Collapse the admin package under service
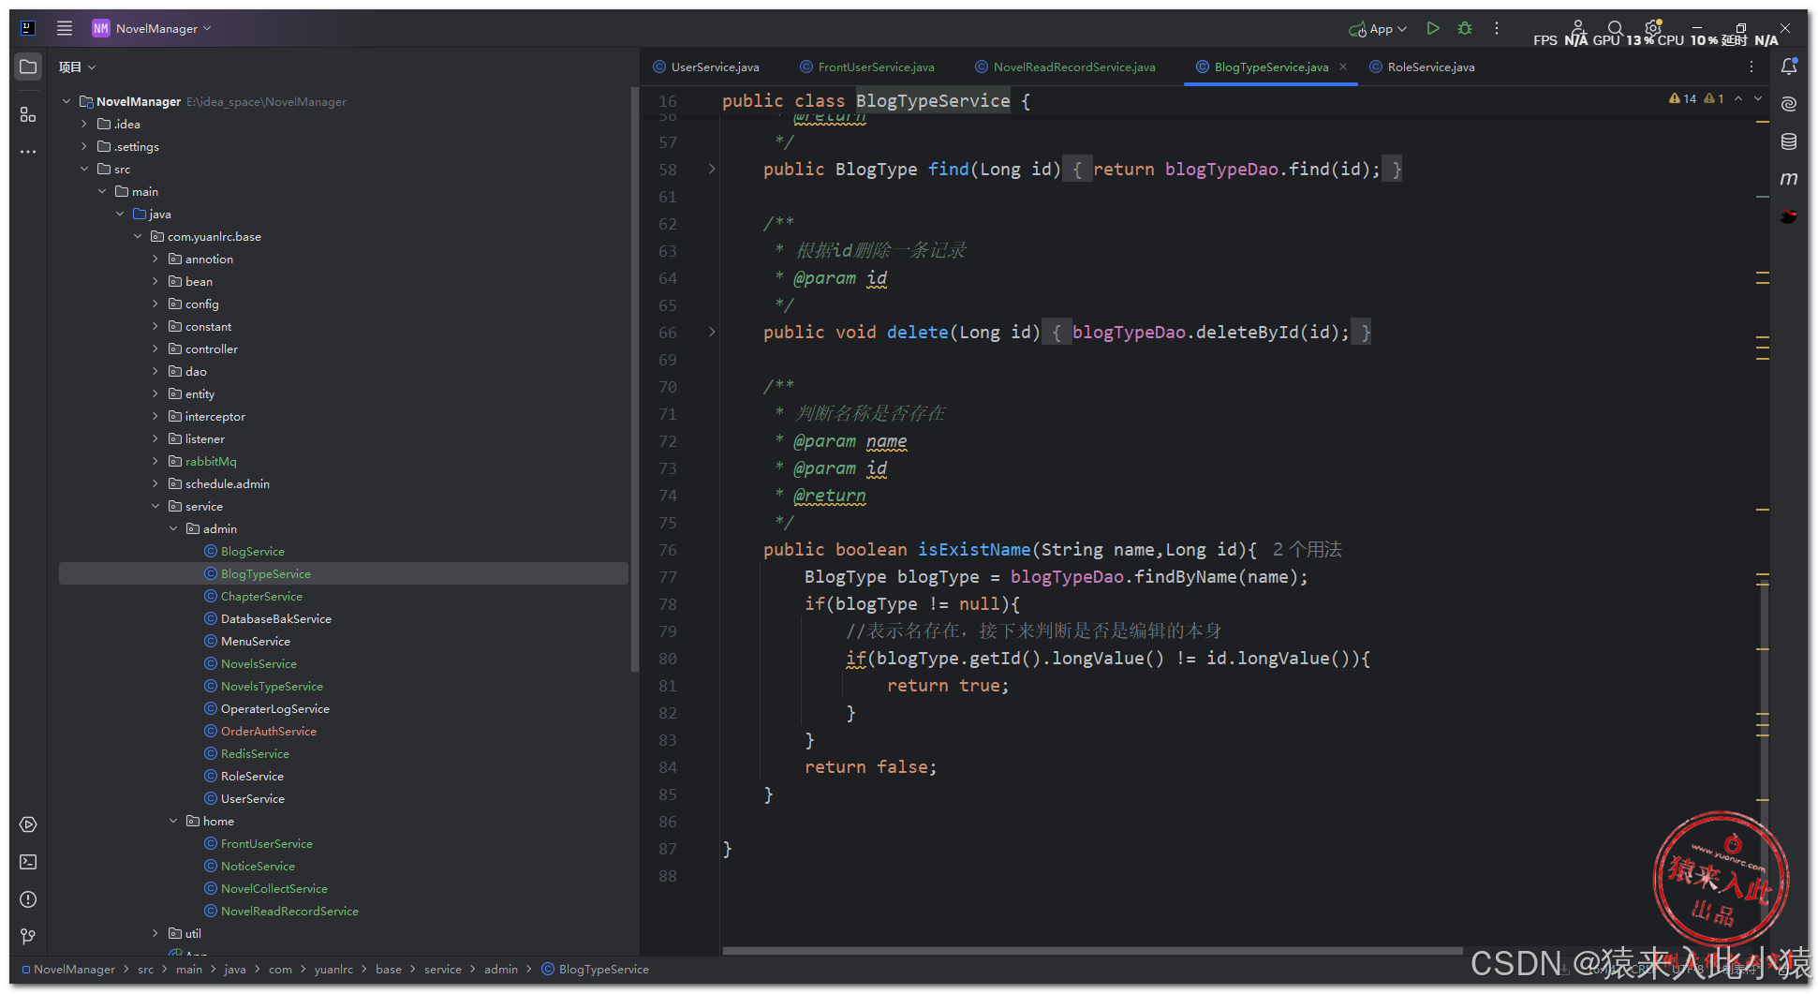Viewport: 1818px width, 994px height. [173, 528]
